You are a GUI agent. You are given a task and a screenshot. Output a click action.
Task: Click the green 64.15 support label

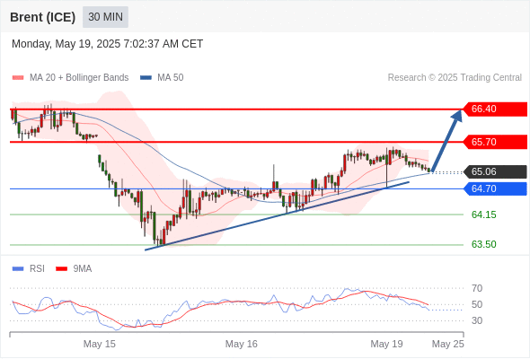pos(483,215)
